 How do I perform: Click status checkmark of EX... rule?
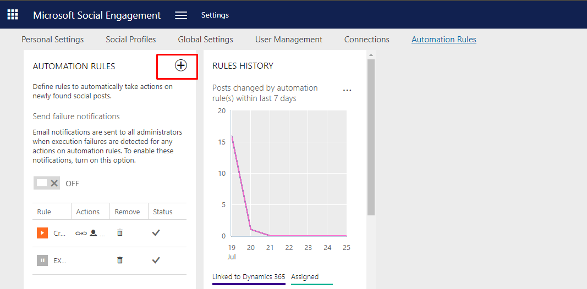pos(156,260)
